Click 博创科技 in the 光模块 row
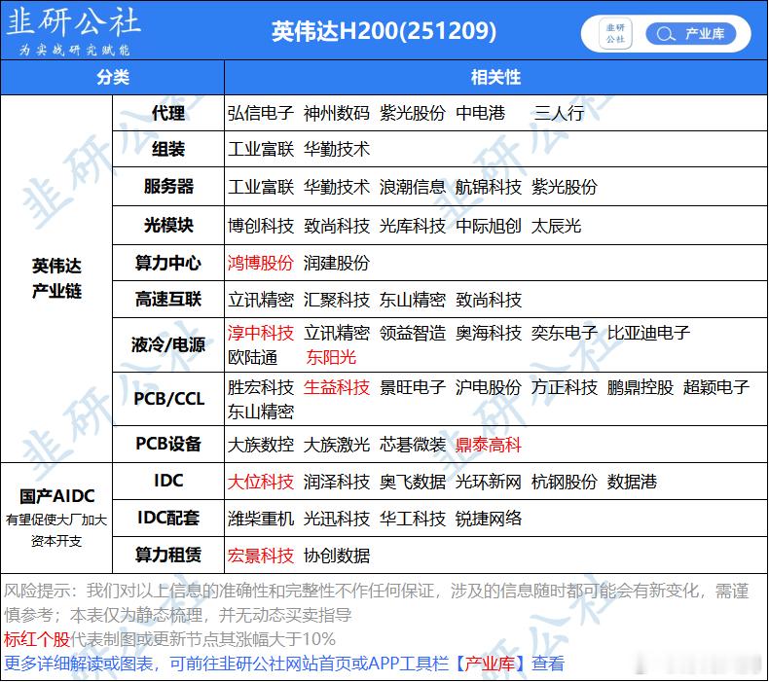 pos(261,226)
